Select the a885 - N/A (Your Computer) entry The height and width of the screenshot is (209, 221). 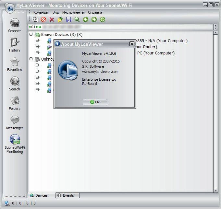(162, 41)
